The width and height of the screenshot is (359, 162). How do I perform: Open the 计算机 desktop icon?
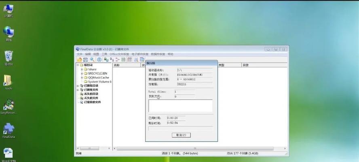tap(8, 11)
